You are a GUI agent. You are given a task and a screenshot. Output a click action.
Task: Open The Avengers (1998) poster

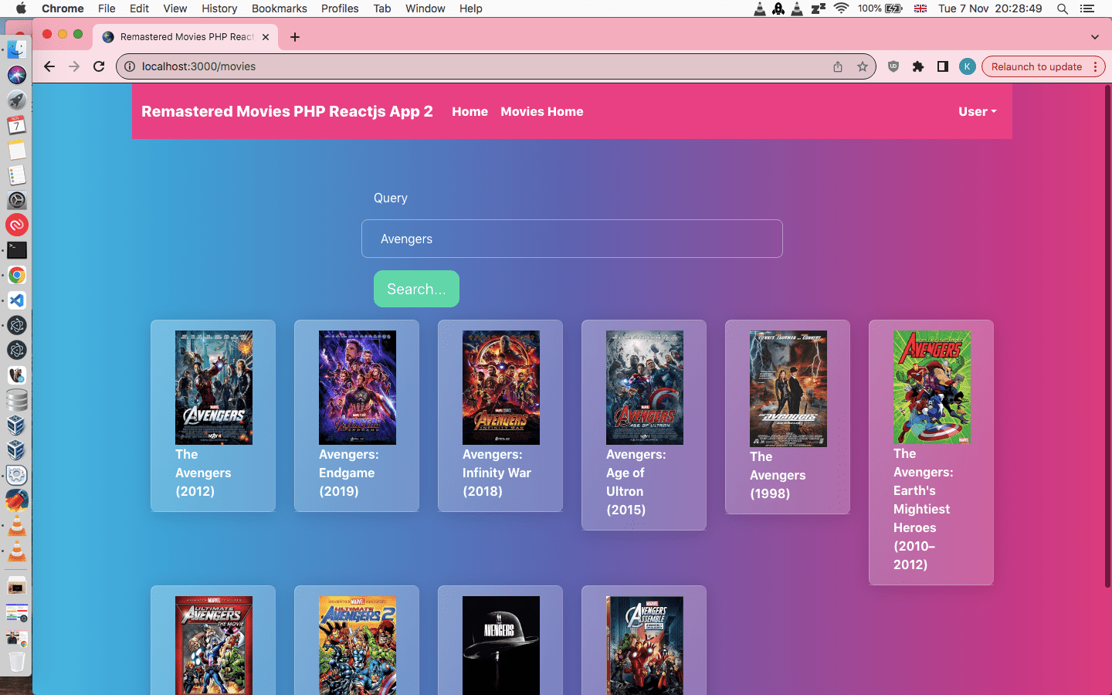(x=788, y=388)
